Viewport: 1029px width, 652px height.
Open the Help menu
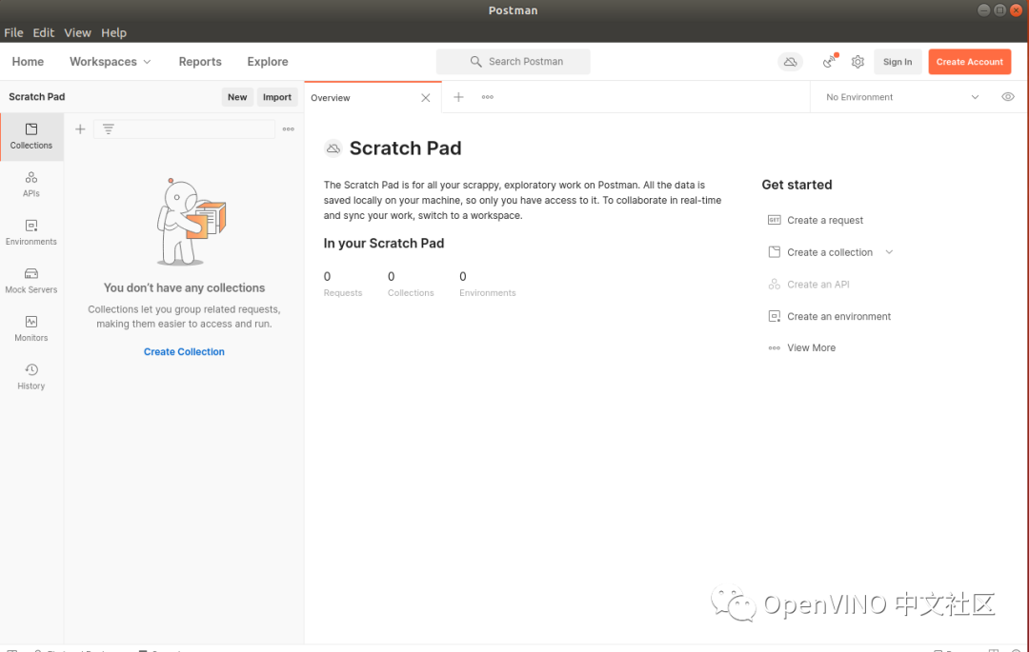pyautogui.click(x=113, y=32)
